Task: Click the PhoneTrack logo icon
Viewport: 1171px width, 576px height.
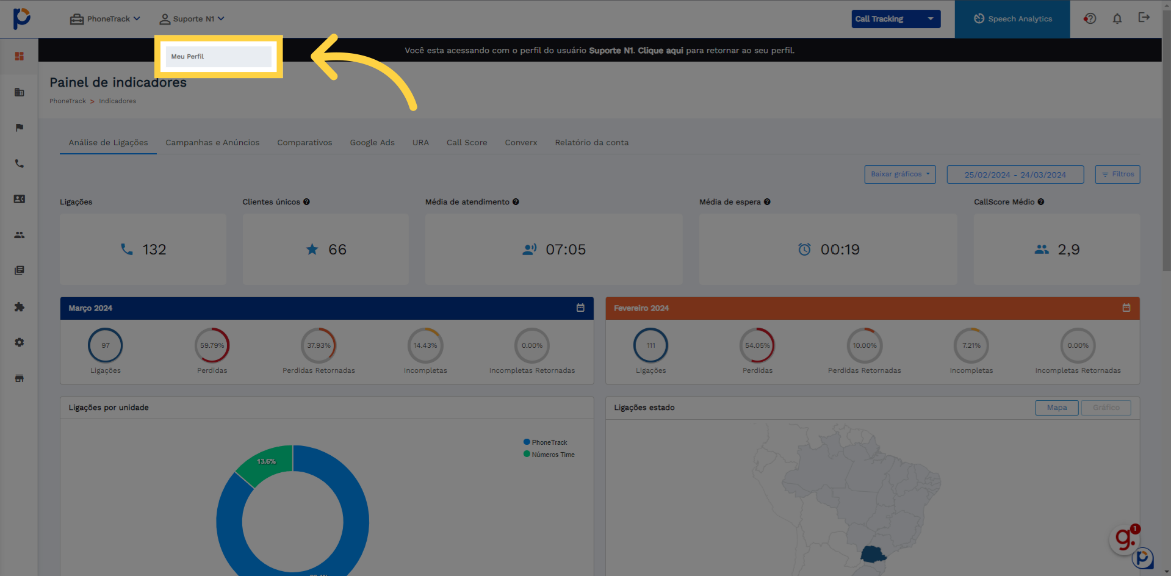Action: pyautogui.click(x=21, y=18)
